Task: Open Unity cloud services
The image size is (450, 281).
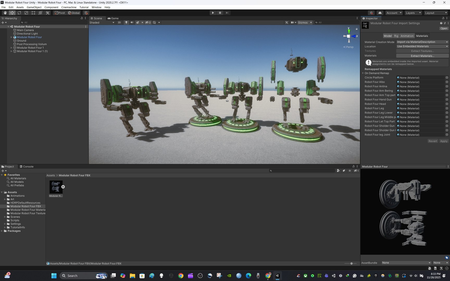Action: (380, 13)
